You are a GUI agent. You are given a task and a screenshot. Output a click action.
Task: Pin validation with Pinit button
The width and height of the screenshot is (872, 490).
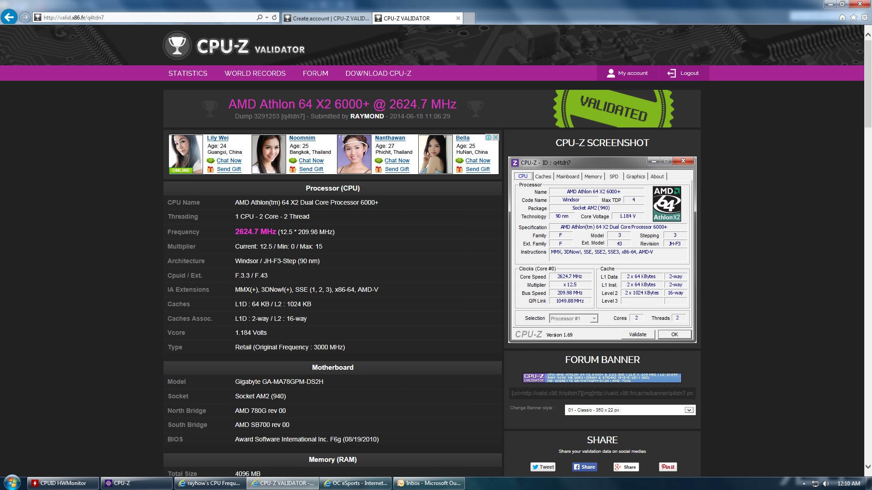[x=668, y=467]
